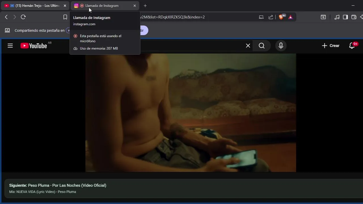Open the Brave Wallet icon
This screenshot has height=204, width=363.
click(354, 17)
